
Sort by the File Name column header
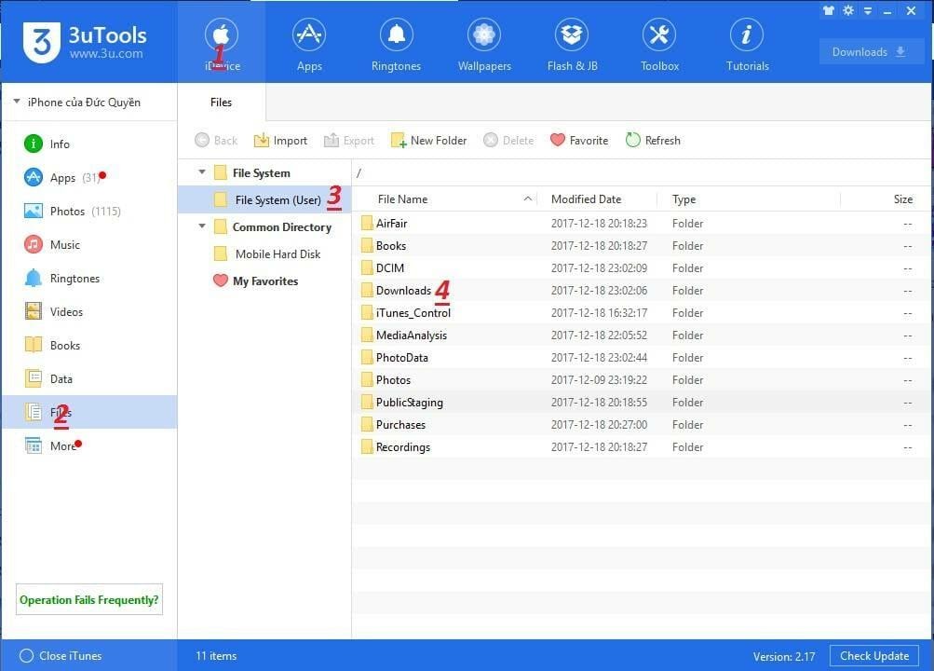[402, 199]
